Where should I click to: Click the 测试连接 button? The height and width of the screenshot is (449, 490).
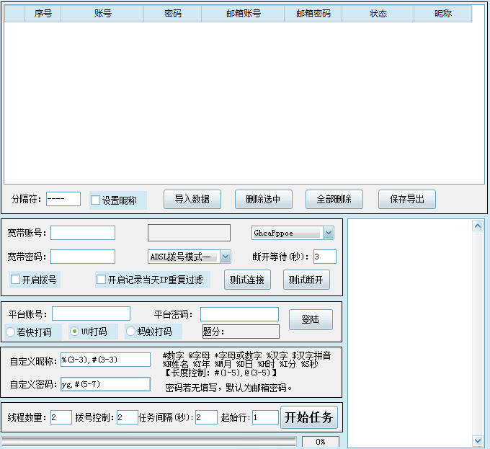[x=247, y=280]
